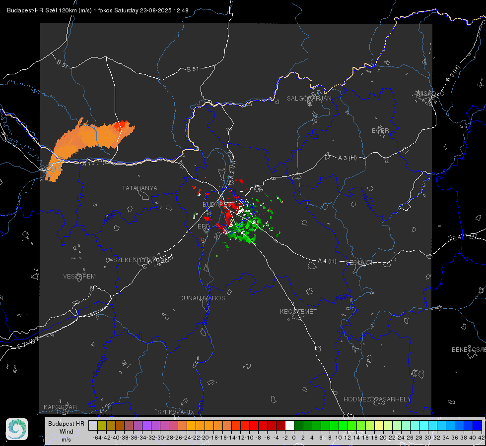The width and height of the screenshot is (486, 446).
Task: Click the 'Somogy' county label
Action: (x=100, y=366)
